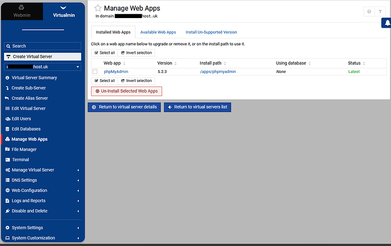Click the help question mark icon
Screen dimensions: 391x246
[x=369, y=11]
